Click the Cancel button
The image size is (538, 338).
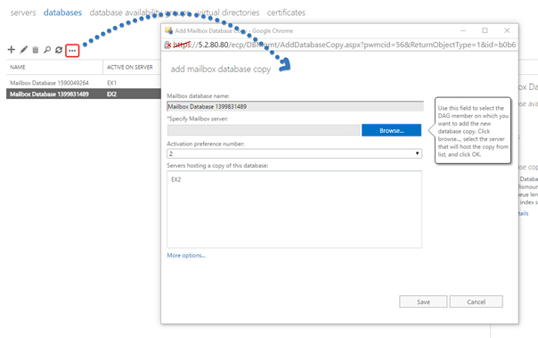[477, 301]
